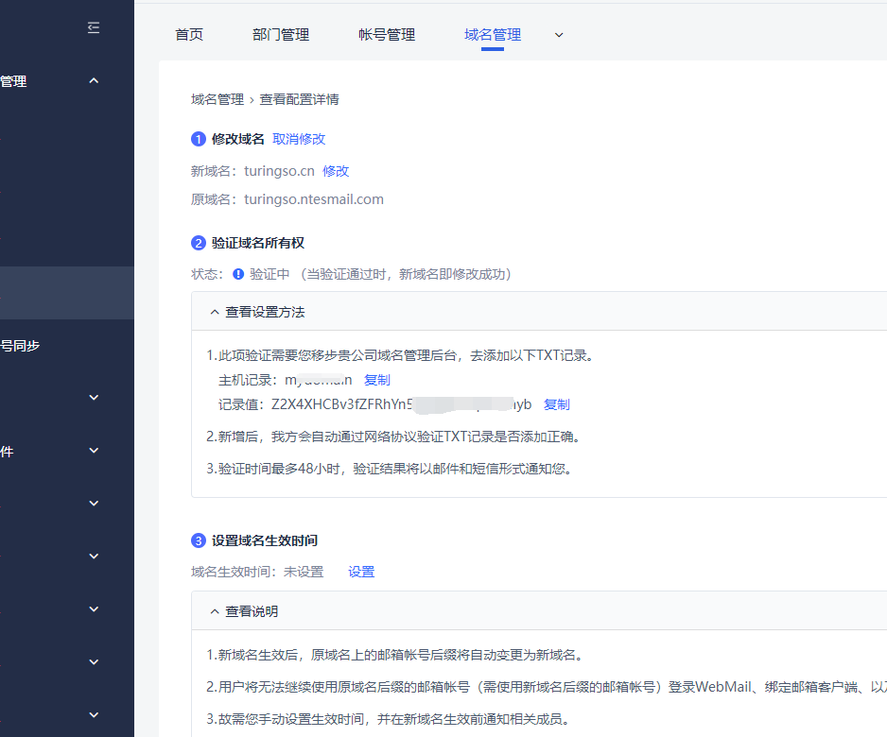Click 设置 for 域名生效时间
Screen dimensions: 887x737
tap(361, 572)
